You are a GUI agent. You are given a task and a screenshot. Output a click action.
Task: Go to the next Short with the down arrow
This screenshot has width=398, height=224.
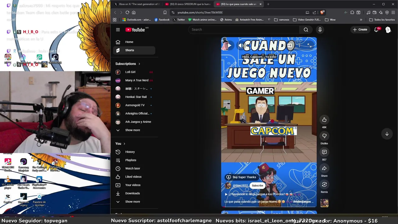tap(387, 134)
